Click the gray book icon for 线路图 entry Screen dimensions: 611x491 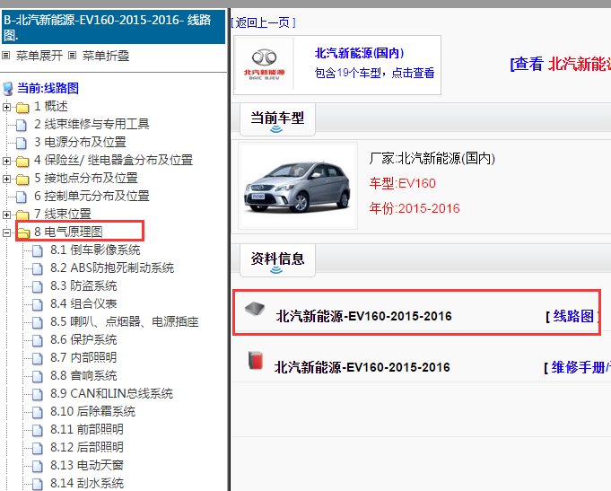255,309
